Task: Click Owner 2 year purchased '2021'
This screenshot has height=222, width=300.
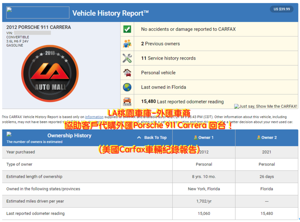Action: (267, 152)
